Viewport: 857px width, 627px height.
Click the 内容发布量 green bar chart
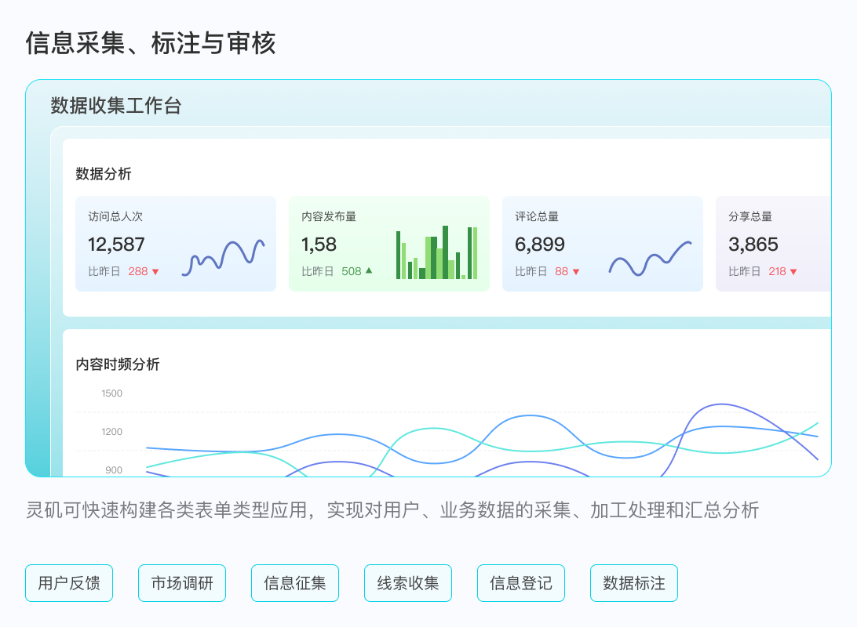pos(436,252)
